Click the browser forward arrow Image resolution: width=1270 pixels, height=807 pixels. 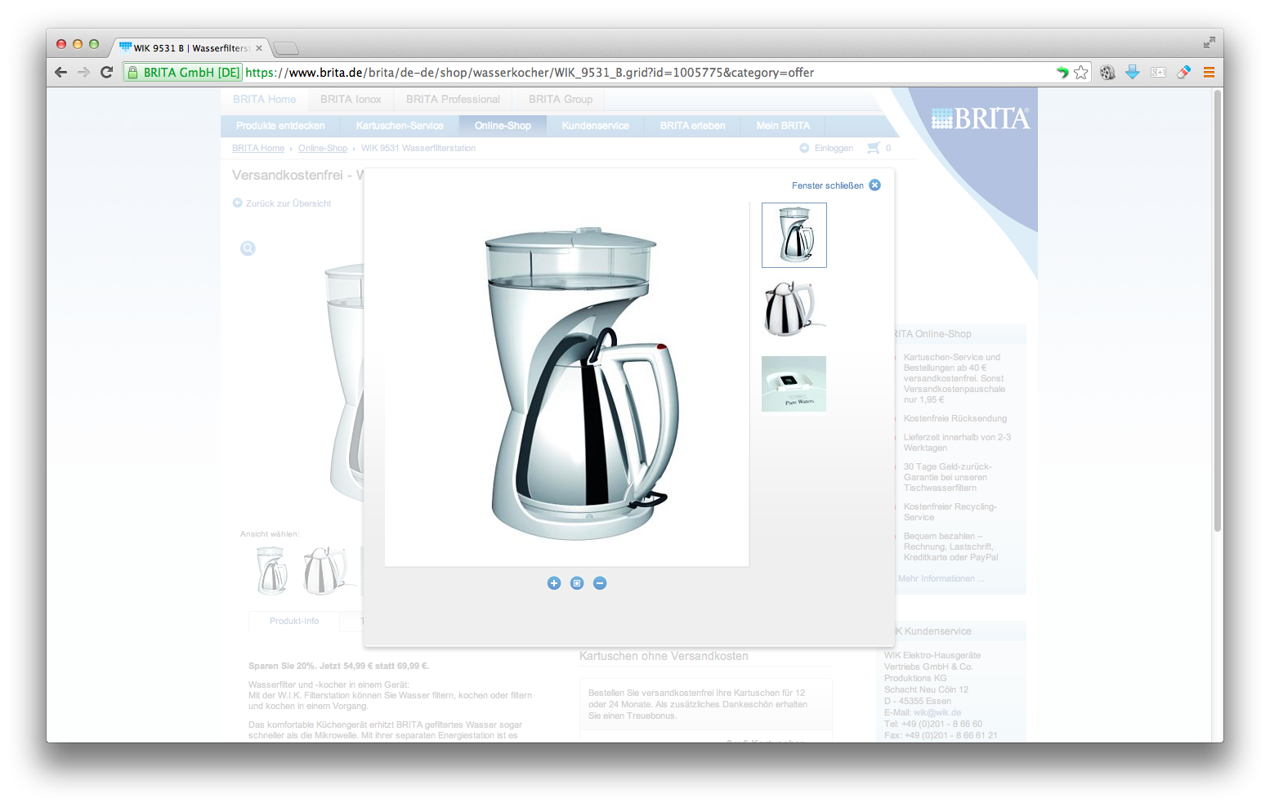83,72
